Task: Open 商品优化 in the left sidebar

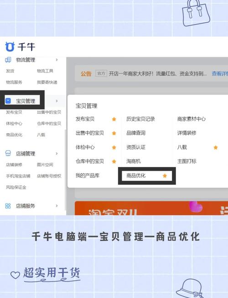Action: coord(14,135)
